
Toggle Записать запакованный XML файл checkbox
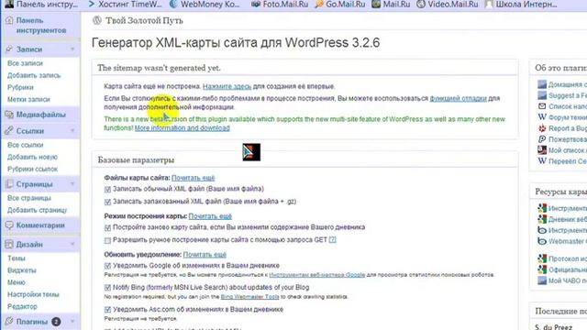click(108, 202)
